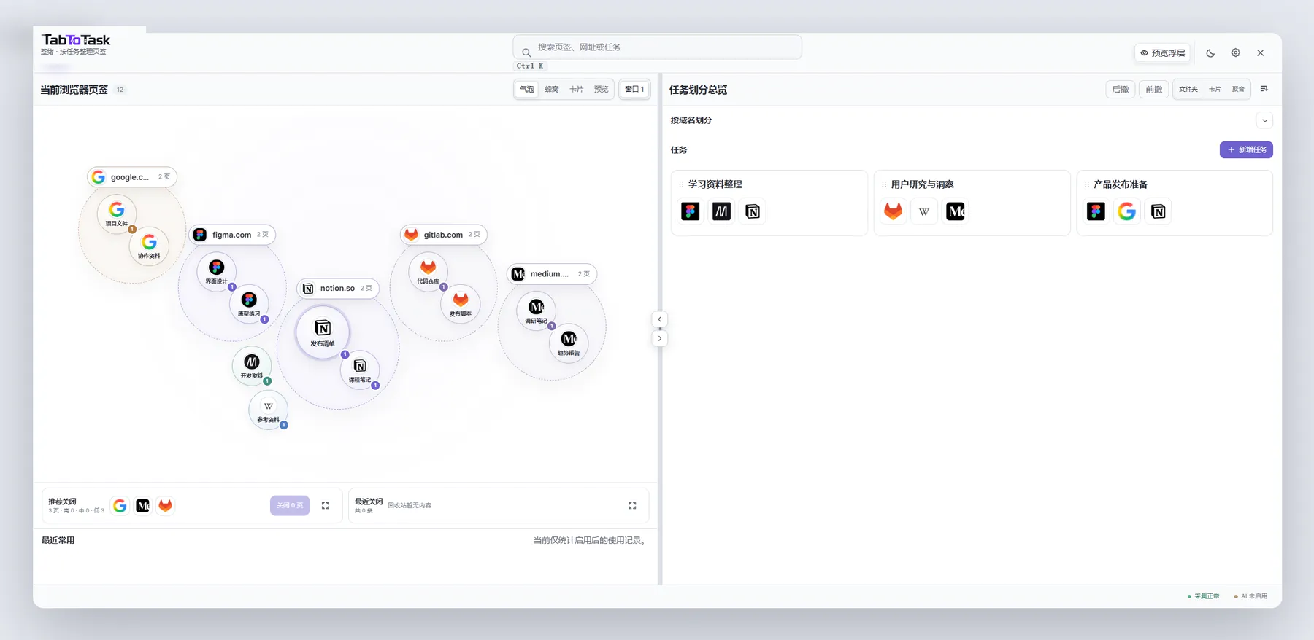Select 卡片 task layout in overview

pos(1215,89)
